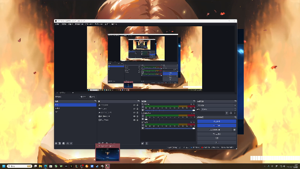Click the Studio Mode button
This screenshot has width=300, height=169.
point(217,134)
